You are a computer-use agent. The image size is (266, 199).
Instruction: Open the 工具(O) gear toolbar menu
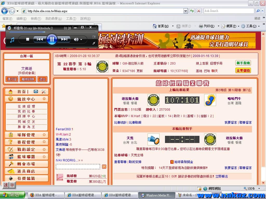[250, 26]
